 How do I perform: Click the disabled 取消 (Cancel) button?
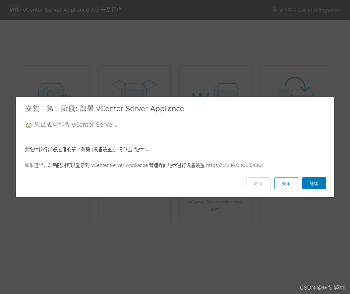tap(258, 183)
